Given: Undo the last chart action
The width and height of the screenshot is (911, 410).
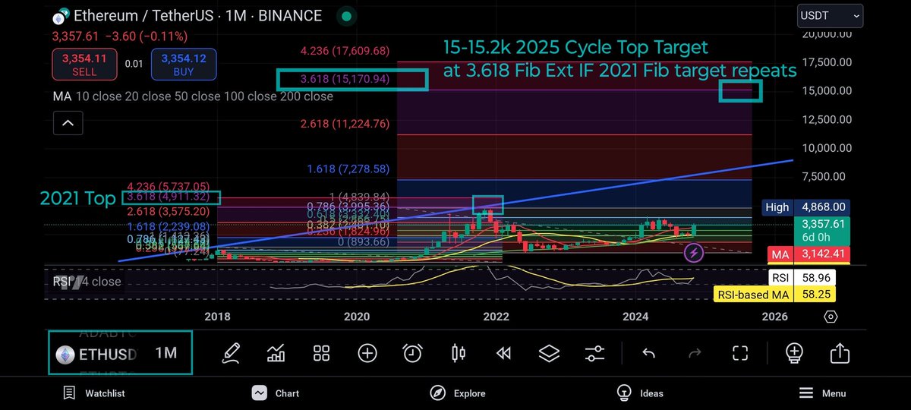Looking at the screenshot, I should [648, 353].
